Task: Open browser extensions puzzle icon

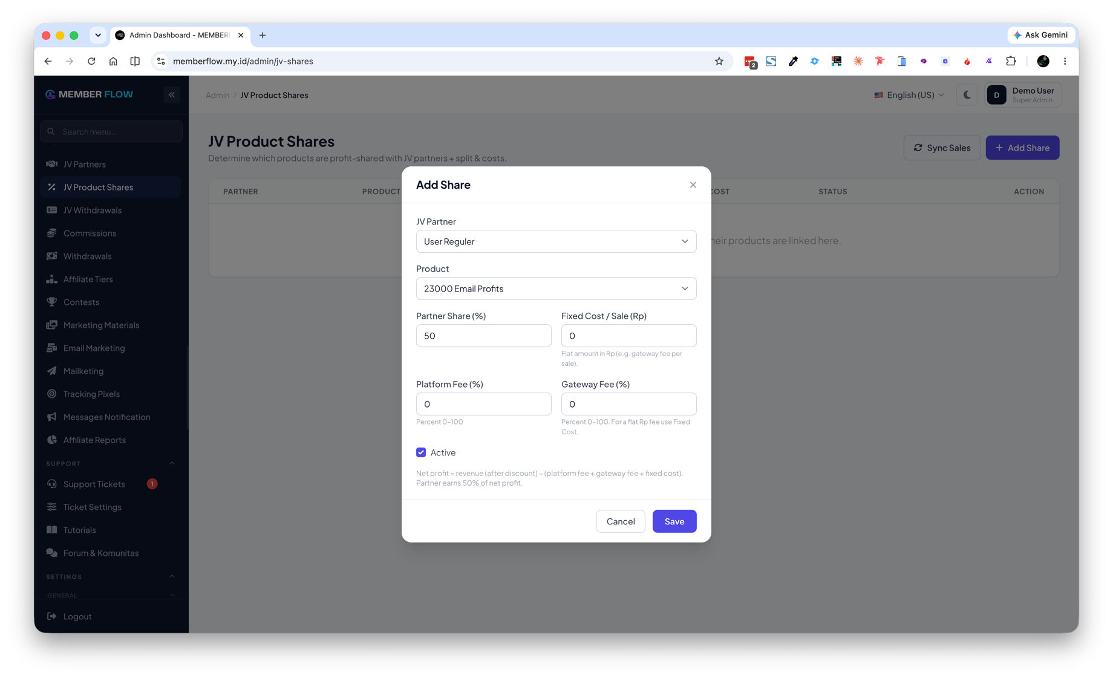Action: click(x=1011, y=61)
